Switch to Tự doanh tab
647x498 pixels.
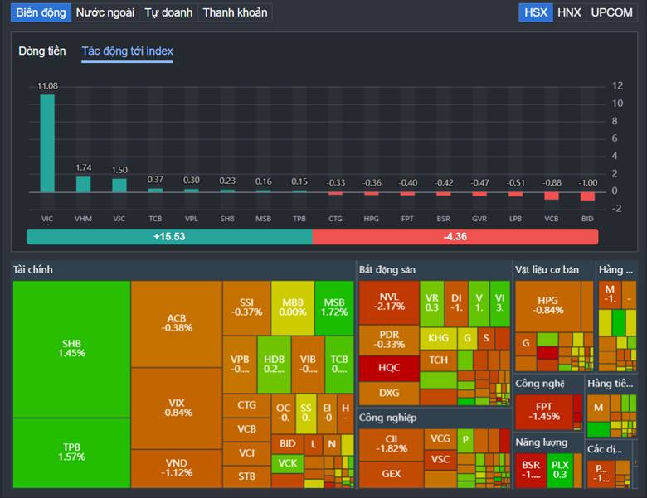[168, 12]
